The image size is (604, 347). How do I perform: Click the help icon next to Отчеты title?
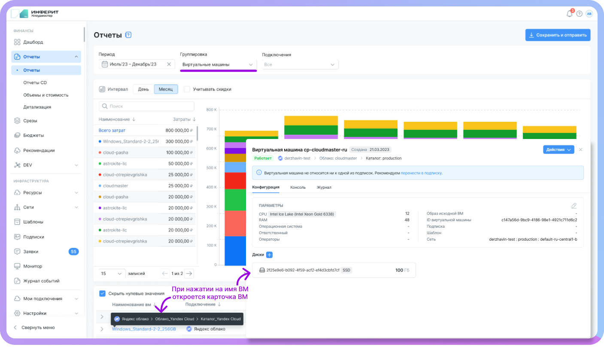click(128, 35)
